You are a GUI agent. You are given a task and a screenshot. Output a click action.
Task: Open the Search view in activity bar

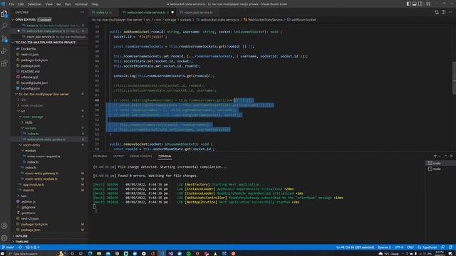coord(4,26)
